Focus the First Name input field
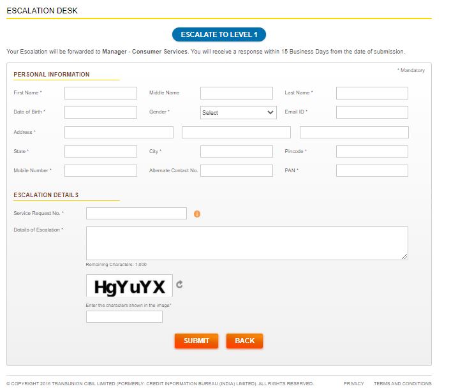The width and height of the screenshot is (451, 391). 101,93
